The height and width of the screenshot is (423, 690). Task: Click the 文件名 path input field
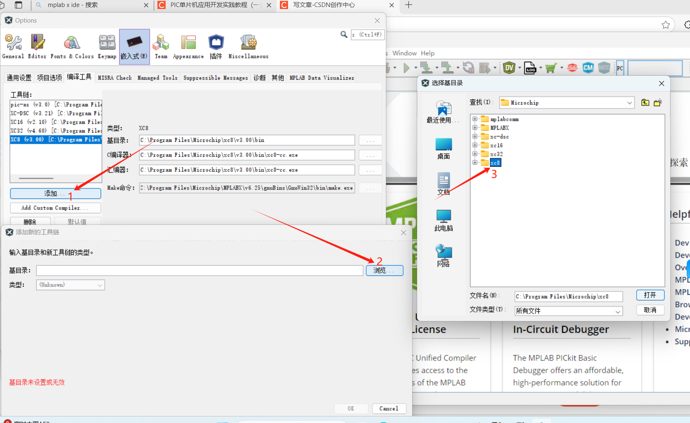(569, 296)
